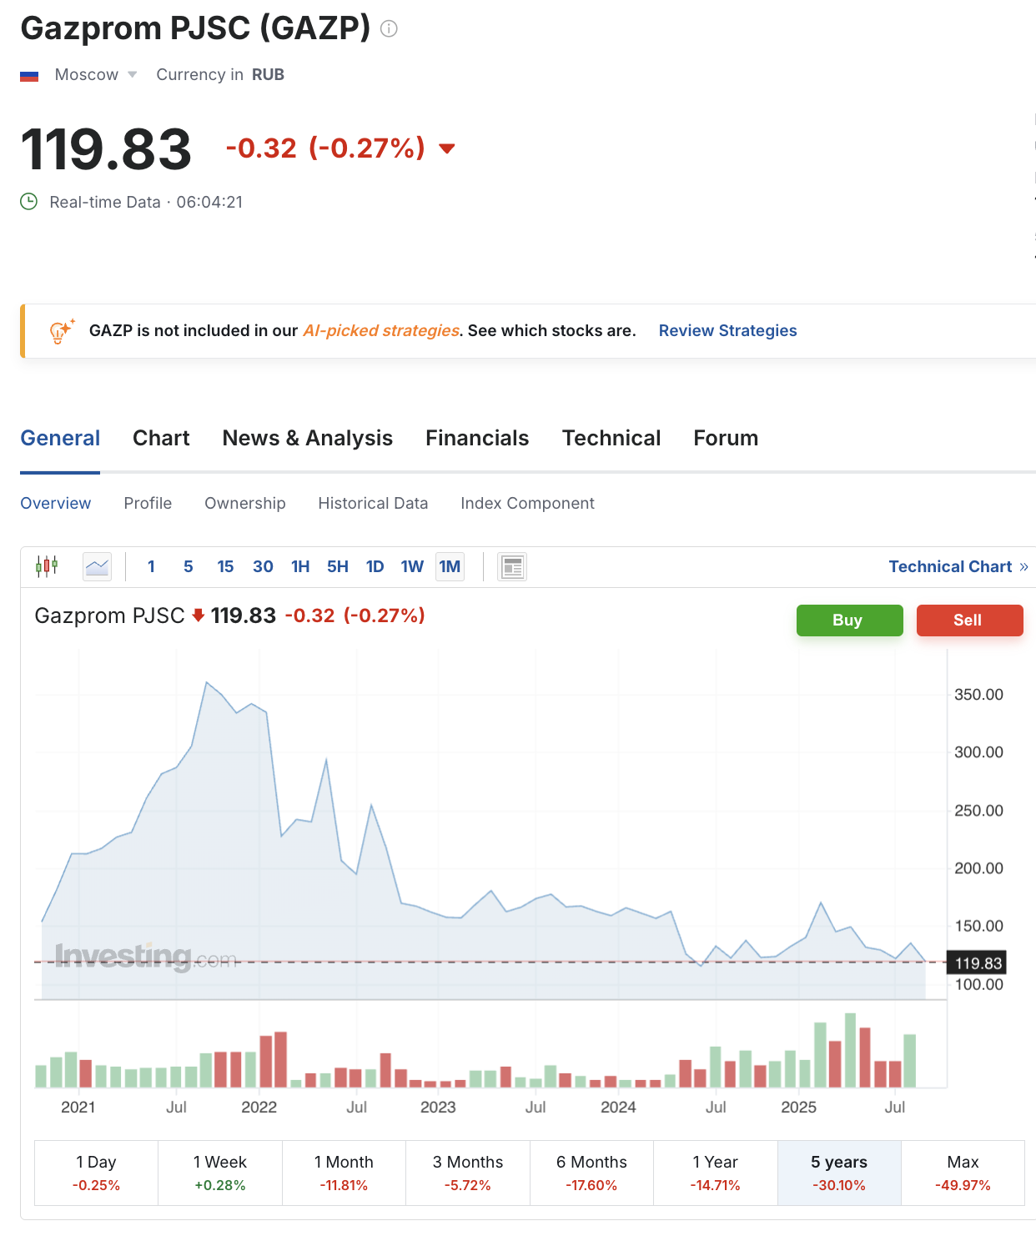The height and width of the screenshot is (1241, 1036).
Task: Set chart interval to 1D
Action: pos(375,567)
